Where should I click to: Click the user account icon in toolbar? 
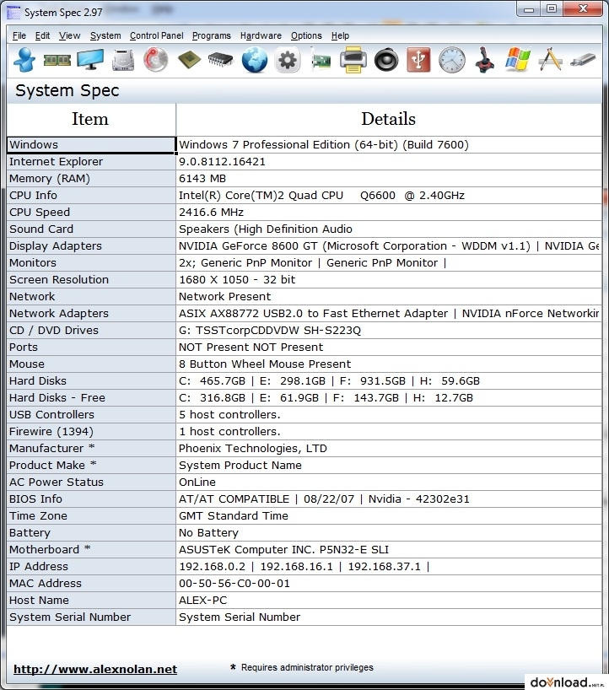coord(24,60)
